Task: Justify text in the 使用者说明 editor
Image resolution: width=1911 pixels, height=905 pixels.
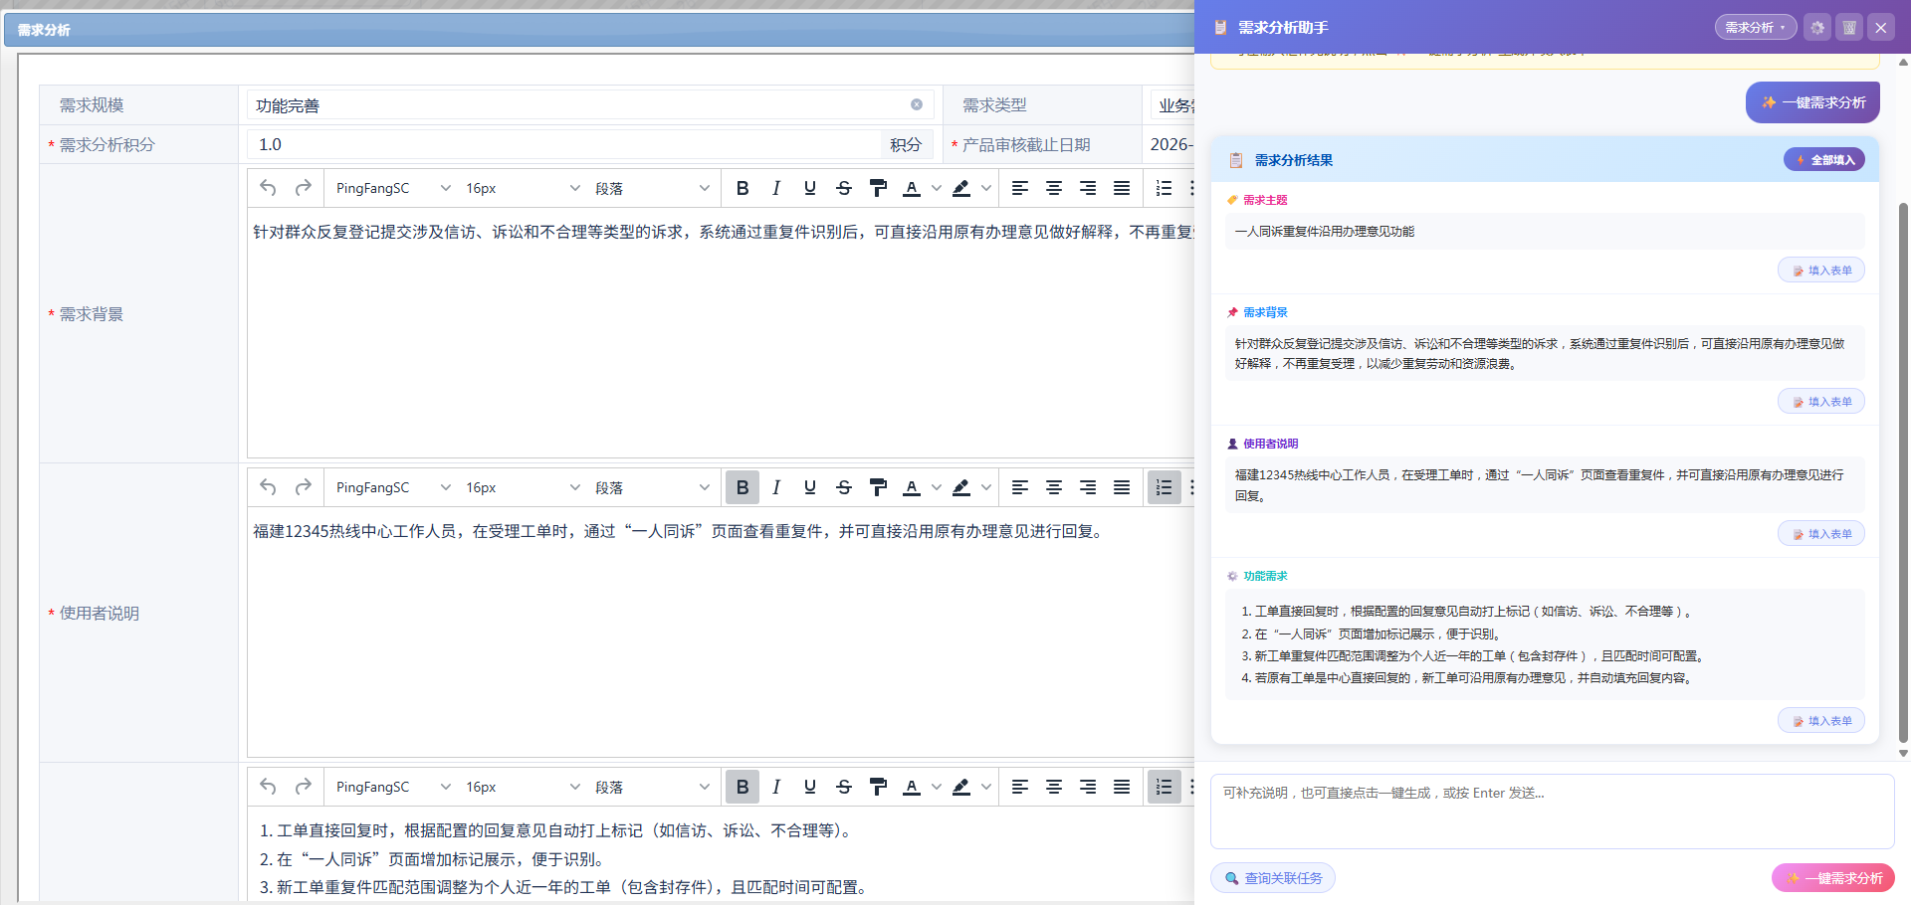Action: tap(1122, 487)
